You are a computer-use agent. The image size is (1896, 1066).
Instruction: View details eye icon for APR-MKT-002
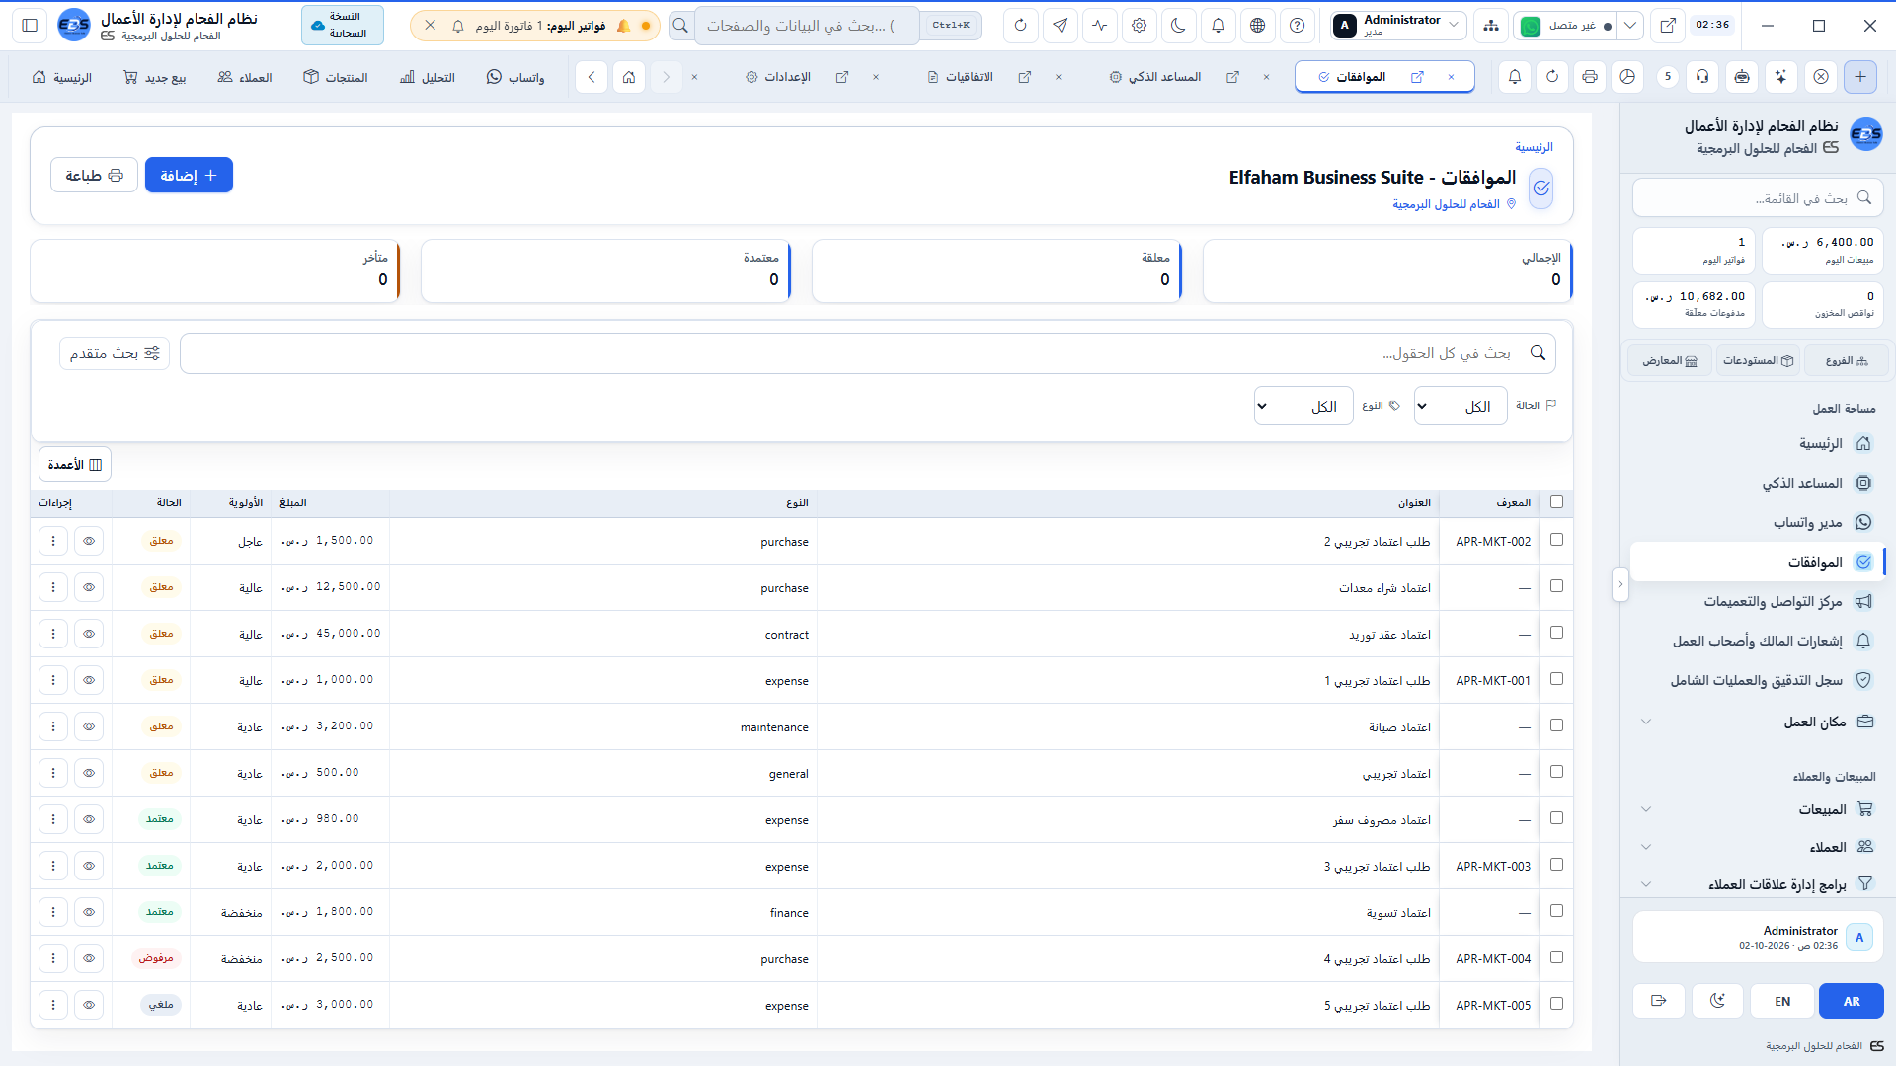(89, 541)
